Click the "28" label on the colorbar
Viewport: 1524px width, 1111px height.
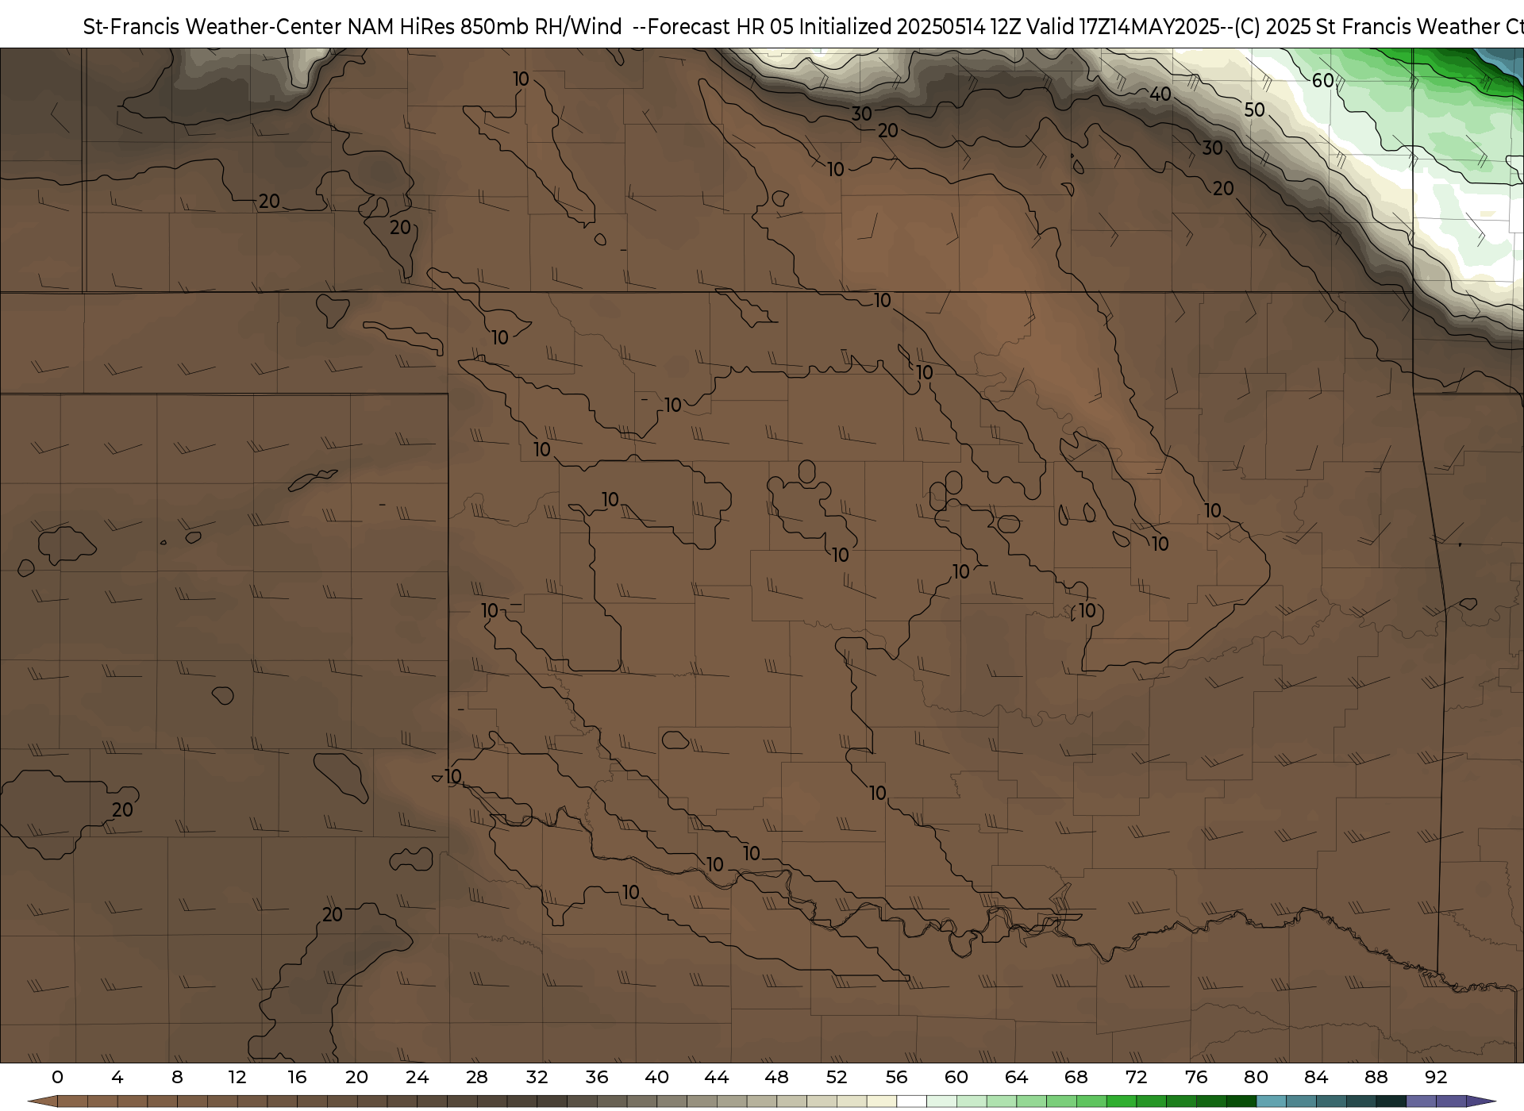click(477, 1077)
